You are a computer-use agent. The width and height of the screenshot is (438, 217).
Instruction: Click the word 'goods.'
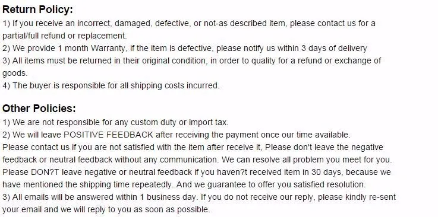click(15, 74)
